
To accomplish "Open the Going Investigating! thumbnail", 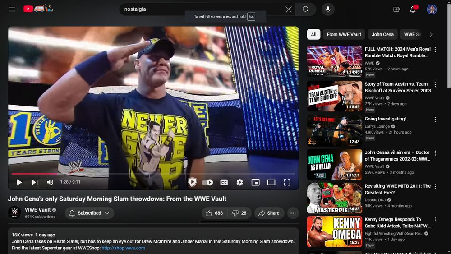I will pos(335,131).
